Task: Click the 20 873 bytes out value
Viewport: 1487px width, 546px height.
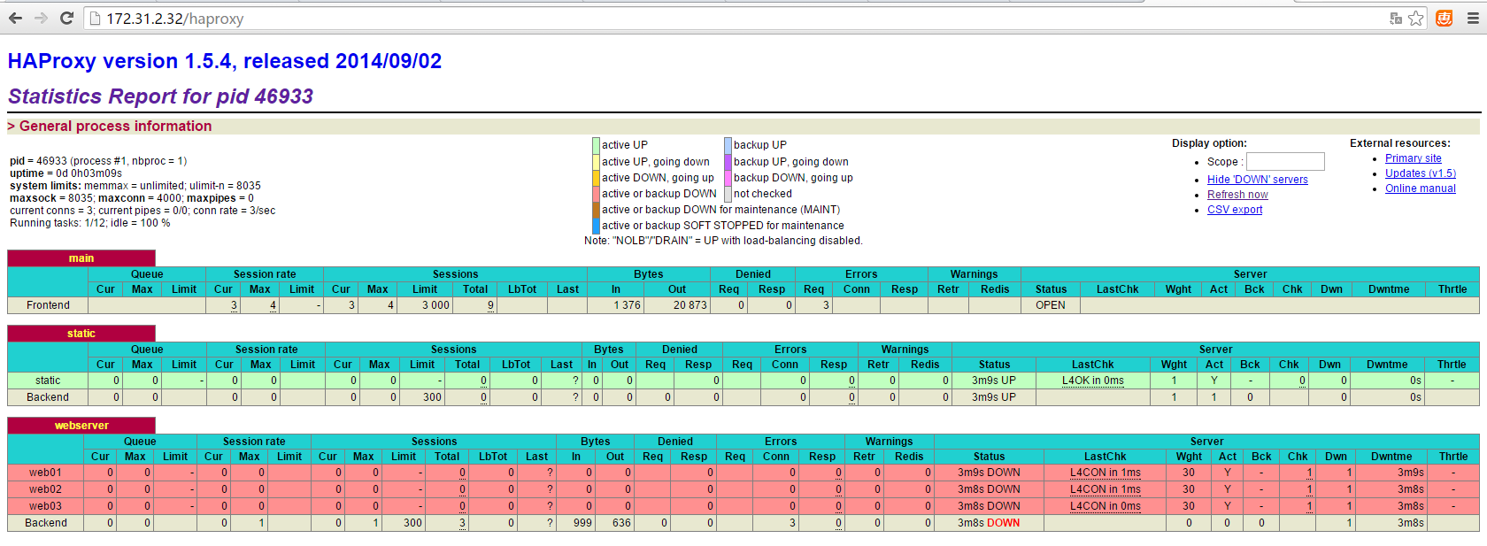Action: point(690,305)
